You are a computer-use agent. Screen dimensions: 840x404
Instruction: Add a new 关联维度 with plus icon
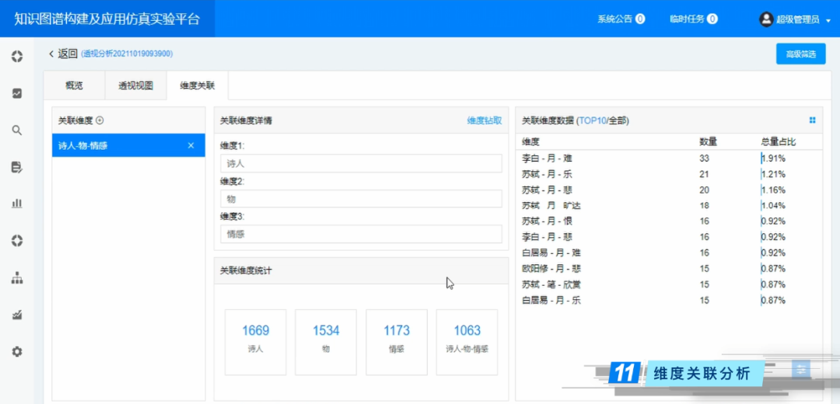tap(100, 121)
